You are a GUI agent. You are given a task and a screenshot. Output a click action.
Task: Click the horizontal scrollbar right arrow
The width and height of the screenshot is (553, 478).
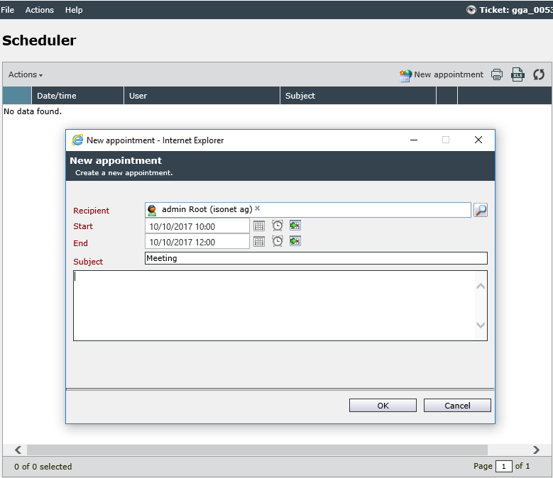[x=536, y=450]
